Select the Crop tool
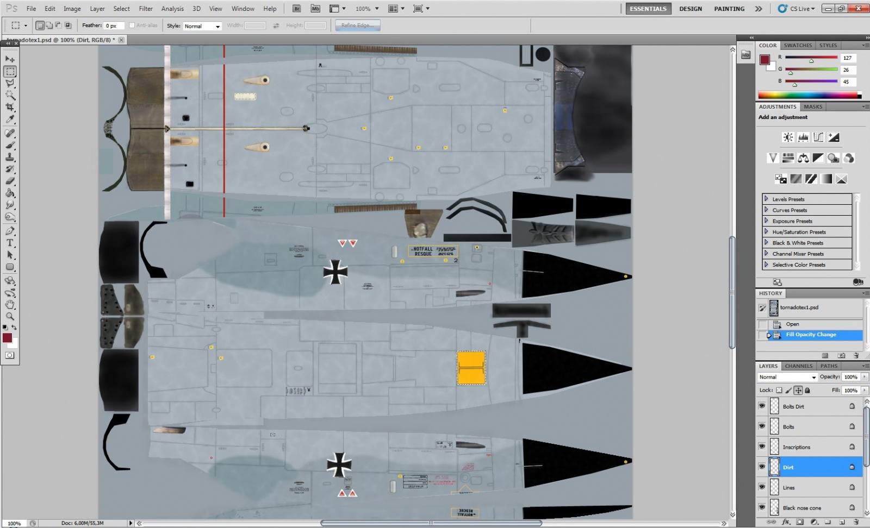Image resolution: width=870 pixels, height=528 pixels. point(10,108)
